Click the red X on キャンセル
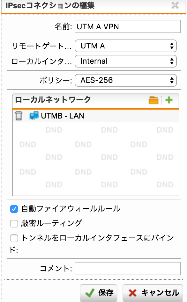This screenshot has width=187, height=302. pos(132,293)
